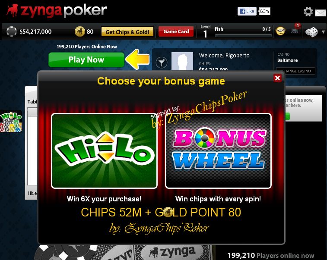
Task: Click the gold coin balance icon
Action: click(79, 31)
